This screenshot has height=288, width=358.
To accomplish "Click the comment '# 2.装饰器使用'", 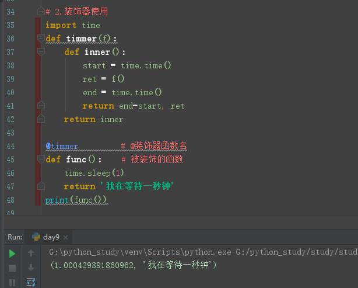I will tap(77, 12).
